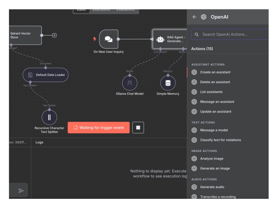278x208 pixels.
Task: Click the Ollama Chat Model node icon
Action: (x=130, y=83)
